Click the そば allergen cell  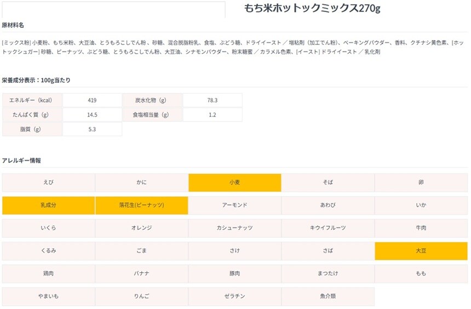(x=328, y=182)
